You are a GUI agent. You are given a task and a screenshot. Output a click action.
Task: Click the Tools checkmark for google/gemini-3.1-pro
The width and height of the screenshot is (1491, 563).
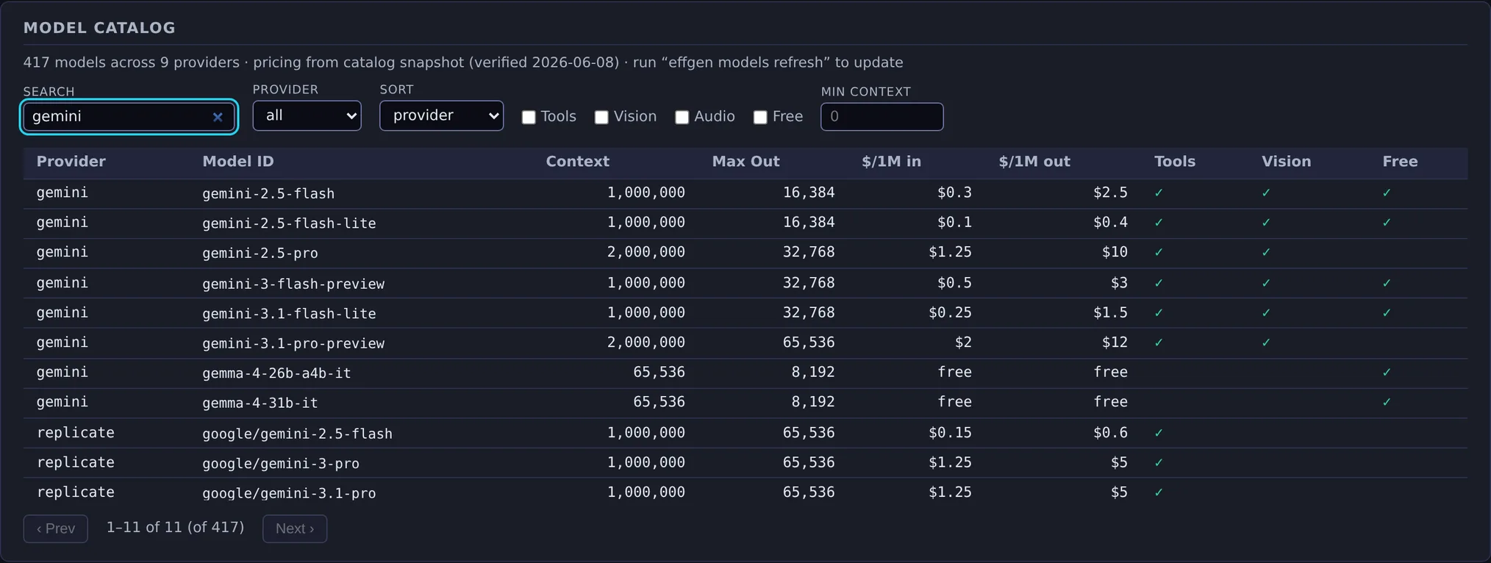(x=1159, y=492)
